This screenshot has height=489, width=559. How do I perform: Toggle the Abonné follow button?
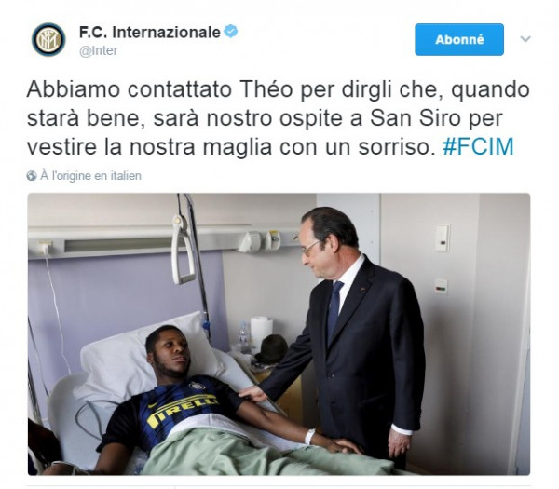click(459, 39)
